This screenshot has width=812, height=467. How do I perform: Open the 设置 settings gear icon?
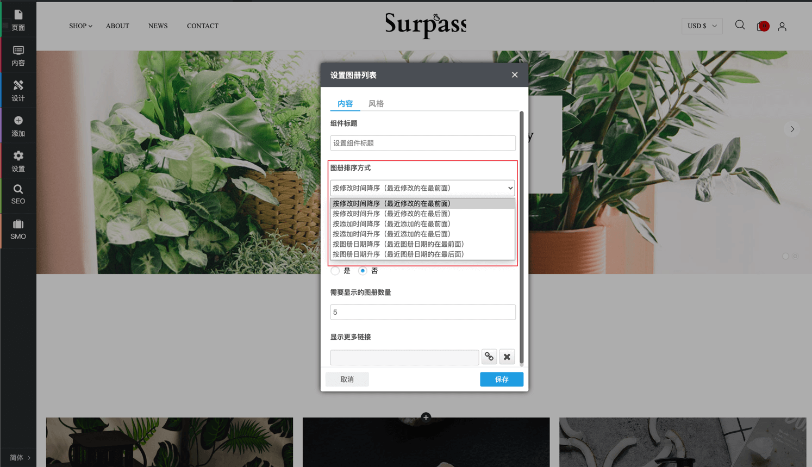pos(18,161)
